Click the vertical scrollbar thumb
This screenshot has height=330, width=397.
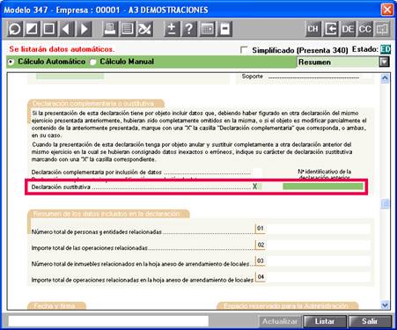click(x=385, y=204)
